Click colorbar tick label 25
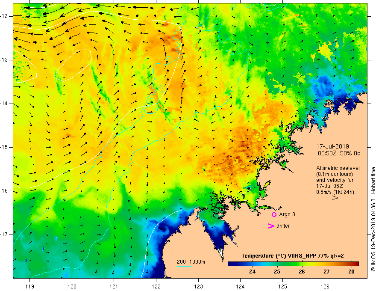The width and height of the screenshot is (376, 291). pos(277,272)
